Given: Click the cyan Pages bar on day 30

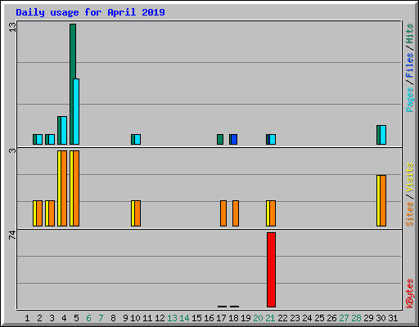Looking at the screenshot, I should coord(383,135).
